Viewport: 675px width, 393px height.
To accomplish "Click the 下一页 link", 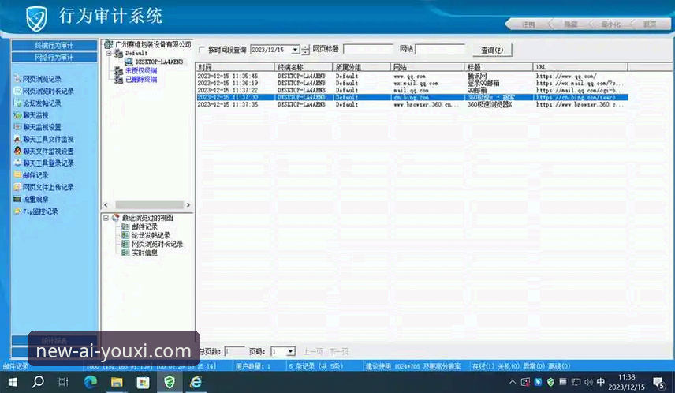I will [339, 352].
